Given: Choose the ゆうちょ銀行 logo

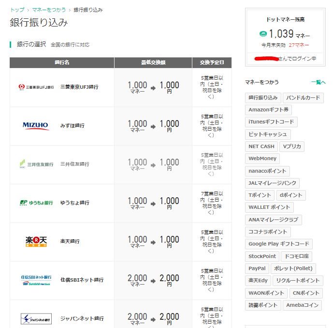Looking at the screenshot, I should point(36,203).
